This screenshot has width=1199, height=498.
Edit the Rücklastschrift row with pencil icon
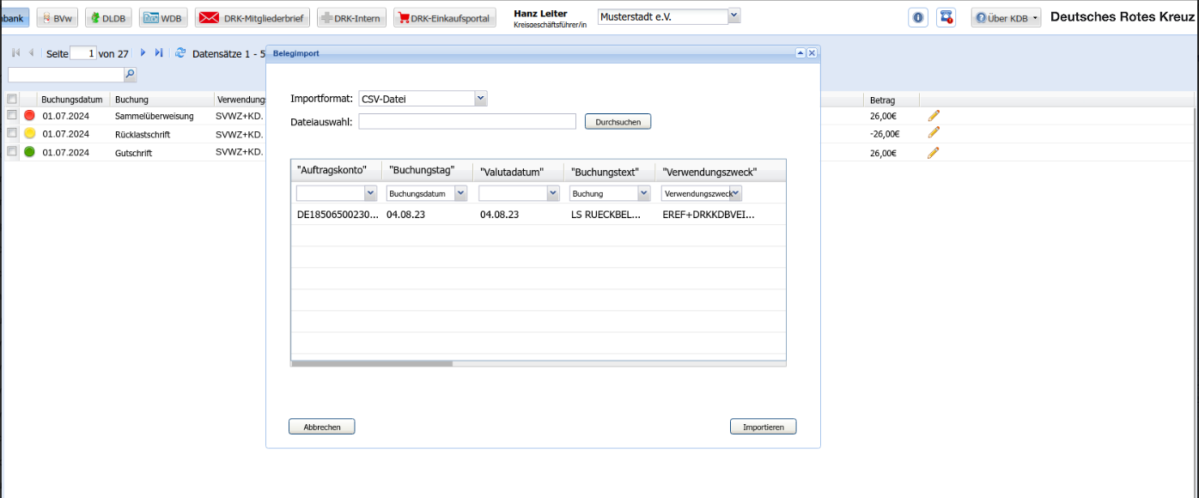pyautogui.click(x=934, y=133)
